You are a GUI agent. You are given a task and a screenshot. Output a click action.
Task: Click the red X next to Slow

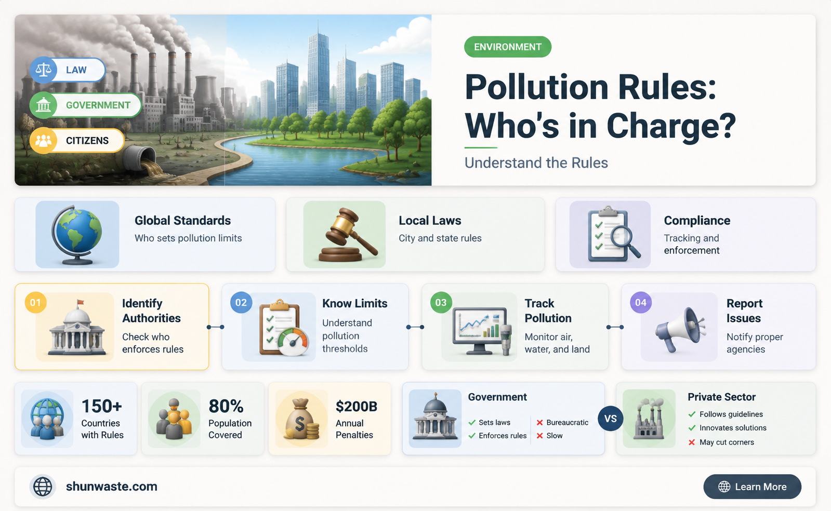(x=540, y=436)
